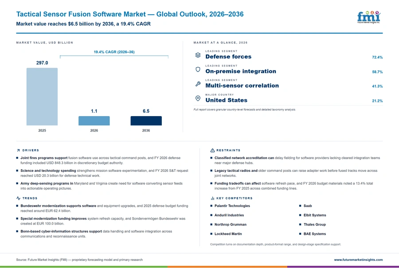Click the subtitle about $6.5 billion by 2036

click(83, 24)
